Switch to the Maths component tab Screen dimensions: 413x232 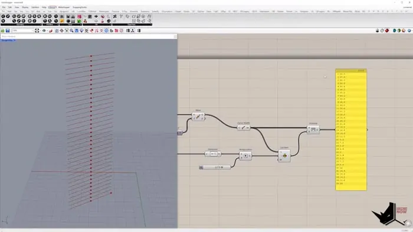tap(9, 12)
